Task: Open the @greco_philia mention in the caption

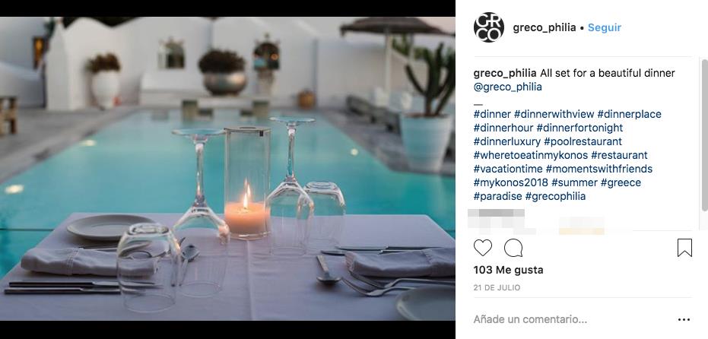Action: click(x=507, y=87)
